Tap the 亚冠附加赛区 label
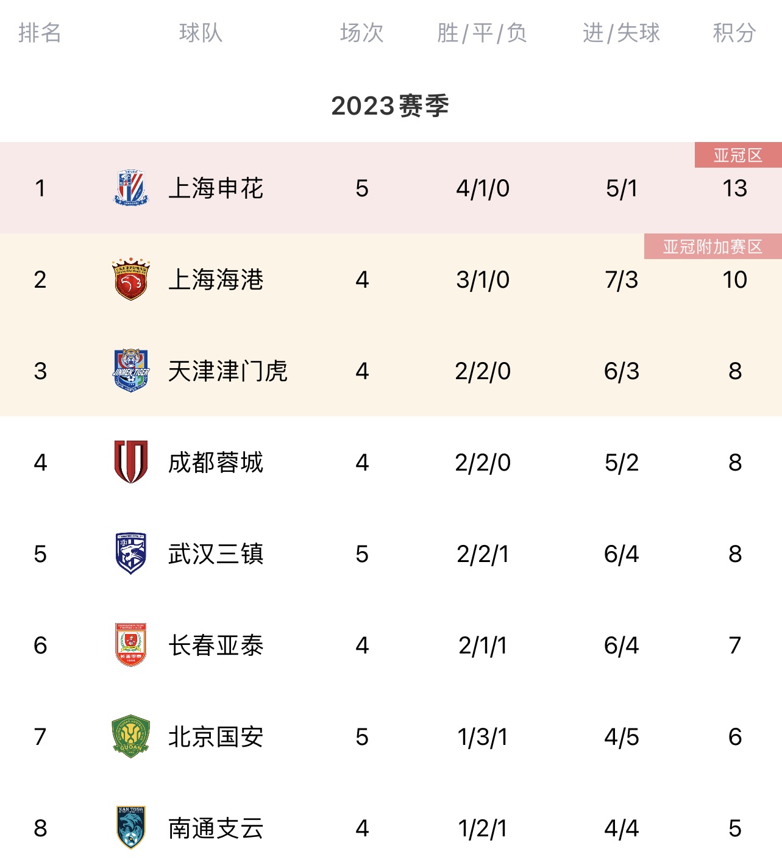Image resolution: width=782 pixels, height=865 pixels. pyautogui.click(x=713, y=246)
